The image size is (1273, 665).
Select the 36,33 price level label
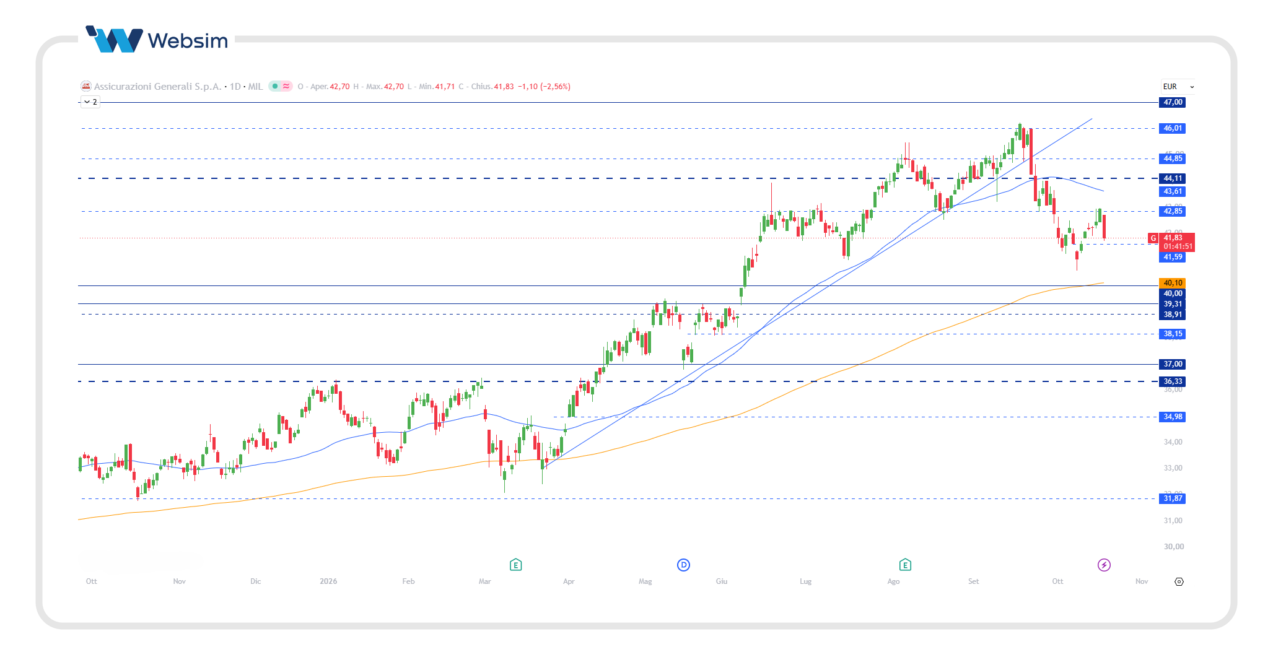point(1172,381)
